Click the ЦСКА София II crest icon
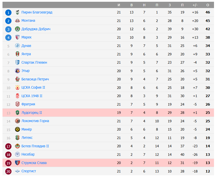 17,88
